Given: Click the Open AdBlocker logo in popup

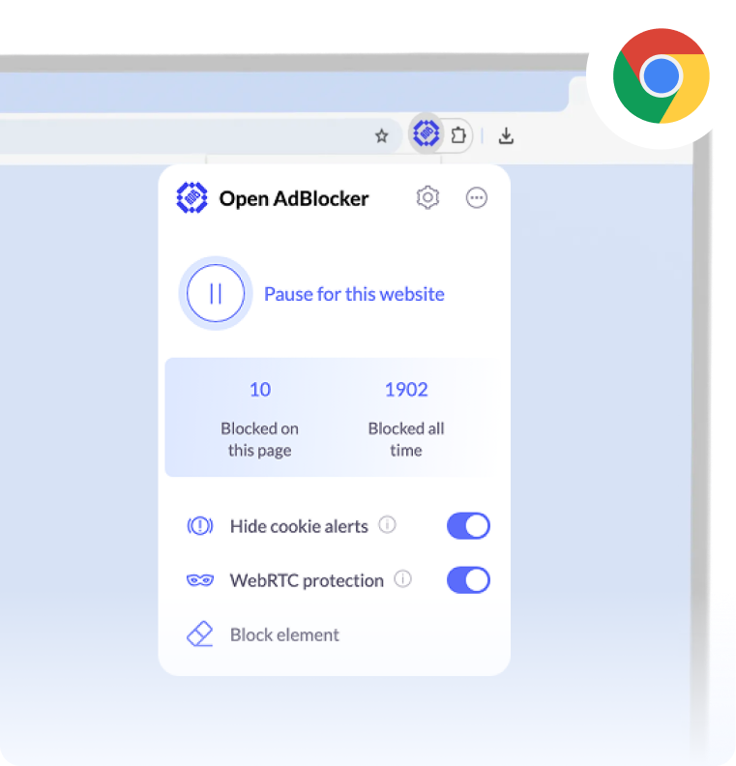Looking at the screenshot, I should pyautogui.click(x=191, y=198).
